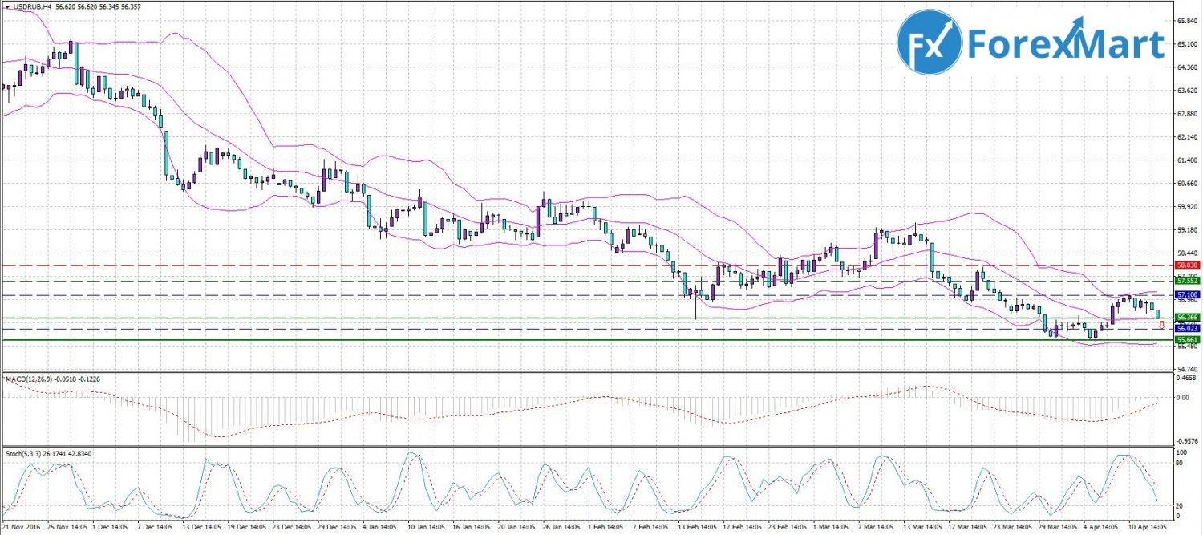Click the black triangle beside USDRUB,H4 title
This screenshot has height=535, width=1203.
6,6
